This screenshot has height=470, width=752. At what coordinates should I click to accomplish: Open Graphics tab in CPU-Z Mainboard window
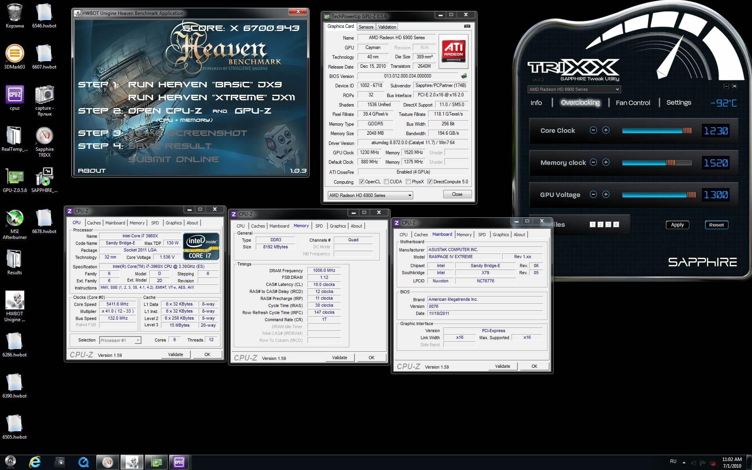pyautogui.click(x=501, y=235)
